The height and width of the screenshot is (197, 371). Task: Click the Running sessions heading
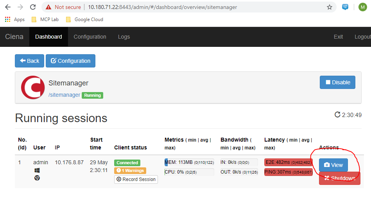[61, 118]
